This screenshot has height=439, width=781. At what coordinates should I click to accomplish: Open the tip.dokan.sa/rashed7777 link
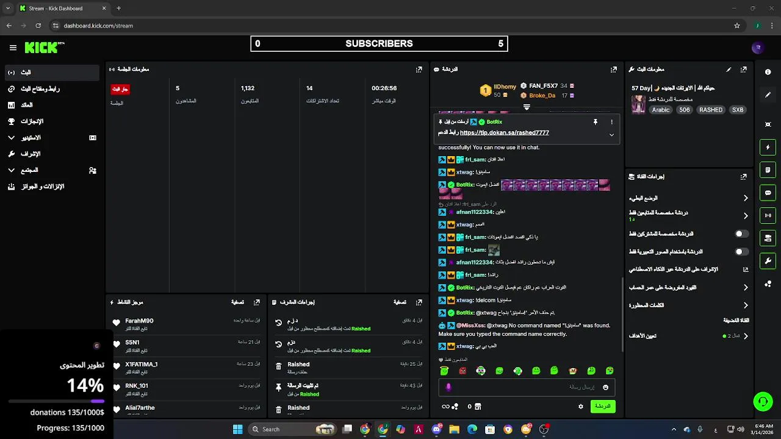(x=504, y=132)
